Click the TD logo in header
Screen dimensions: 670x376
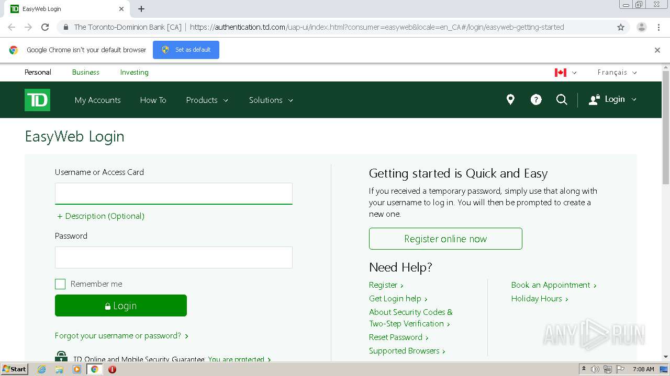37,100
